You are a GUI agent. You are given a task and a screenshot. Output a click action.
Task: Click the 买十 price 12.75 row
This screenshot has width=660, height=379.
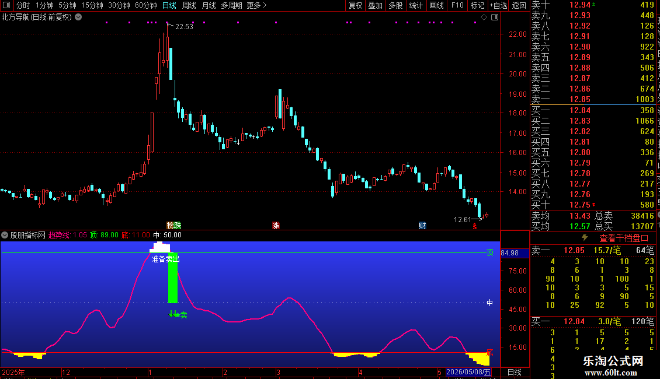coord(593,205)
